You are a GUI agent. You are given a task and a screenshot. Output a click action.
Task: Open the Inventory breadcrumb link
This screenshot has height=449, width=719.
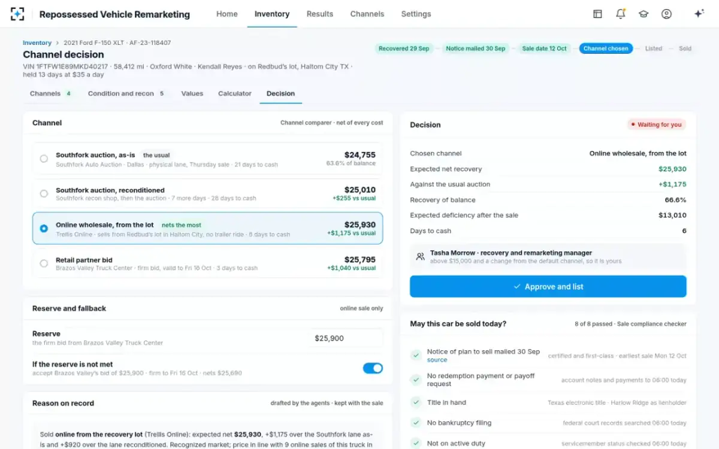coord(37,43)
